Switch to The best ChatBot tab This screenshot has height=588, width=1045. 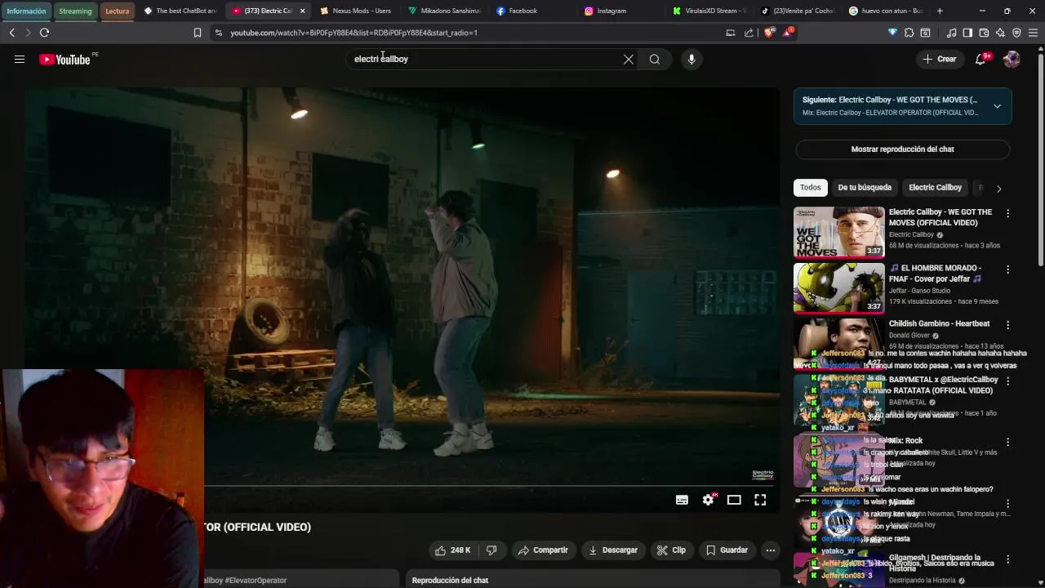pos(180,11)
